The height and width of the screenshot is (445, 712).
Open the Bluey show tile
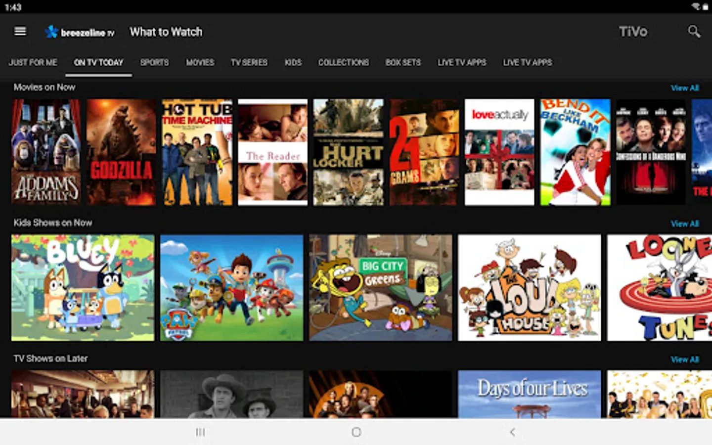point(83,287)
